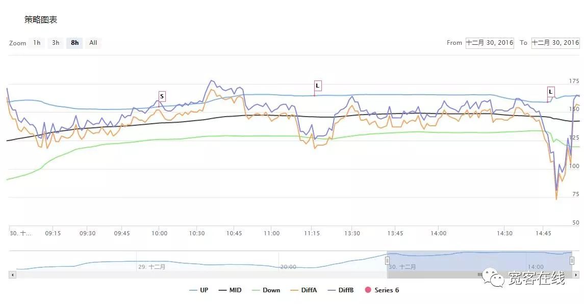Click the scrollbar left arrow button

pos(12,274)
